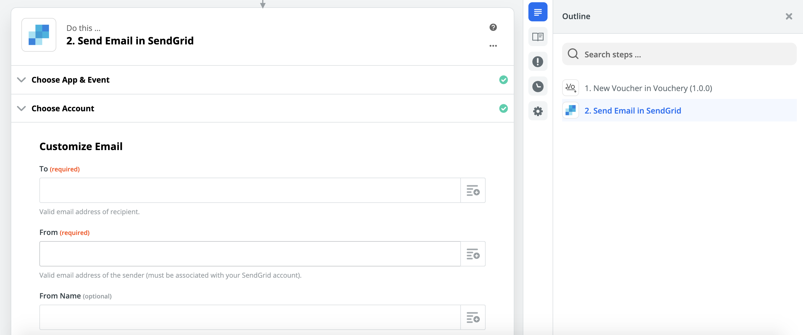Insert data into From Name field via icon
The image size is (803, 335).
(473, 317)
